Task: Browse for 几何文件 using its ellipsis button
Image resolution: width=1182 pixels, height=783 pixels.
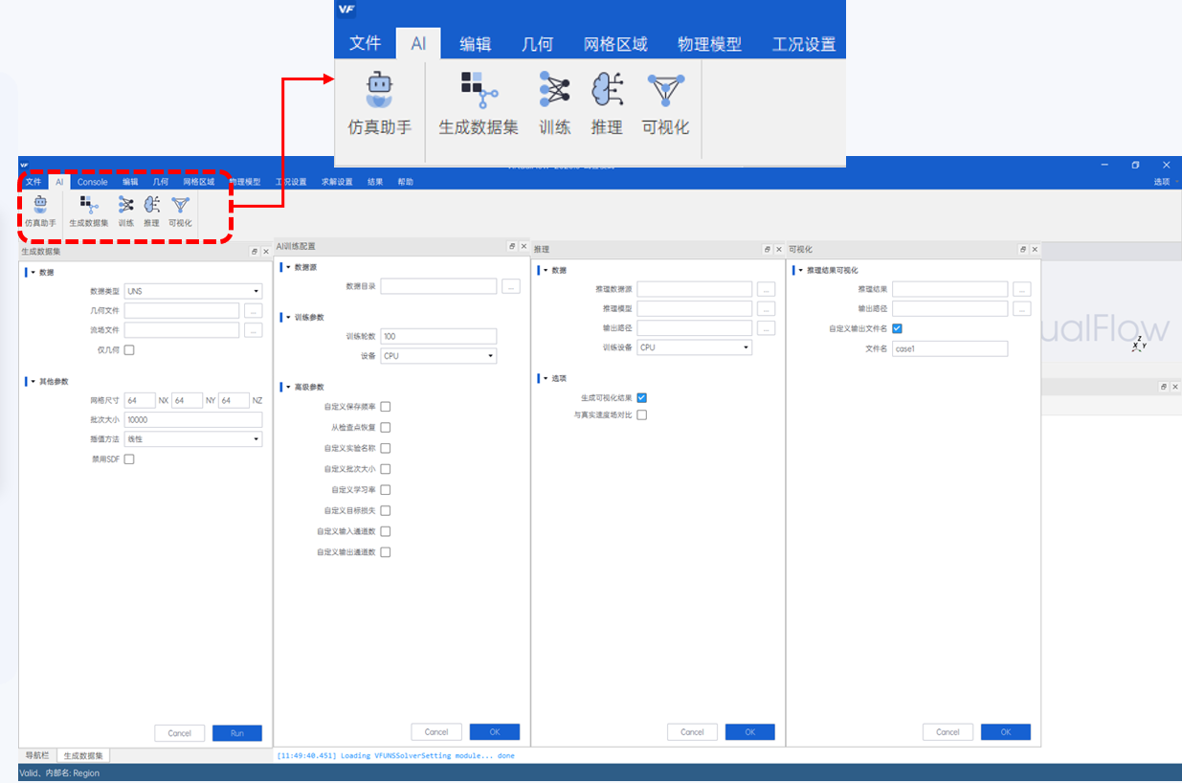Action: click(x=253, y=310)
